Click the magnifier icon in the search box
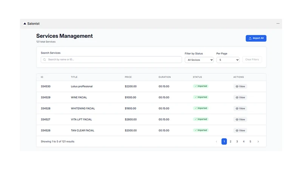Viewport: 302px width, 170px height. 45,60
